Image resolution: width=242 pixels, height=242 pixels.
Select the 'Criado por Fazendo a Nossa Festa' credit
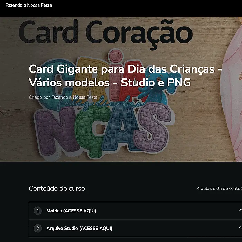[63, 97]
